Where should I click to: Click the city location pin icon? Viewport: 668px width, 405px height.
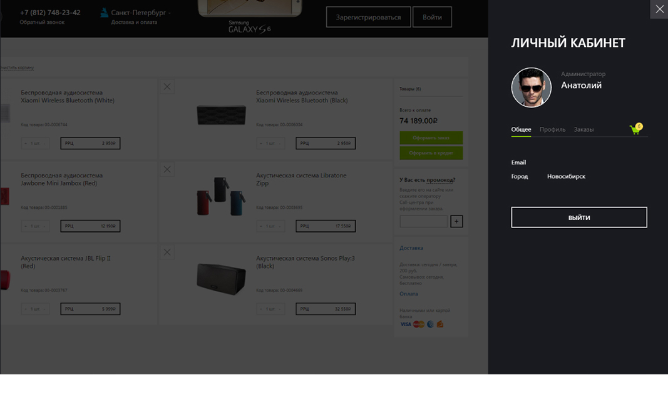(x=104, y=12)
